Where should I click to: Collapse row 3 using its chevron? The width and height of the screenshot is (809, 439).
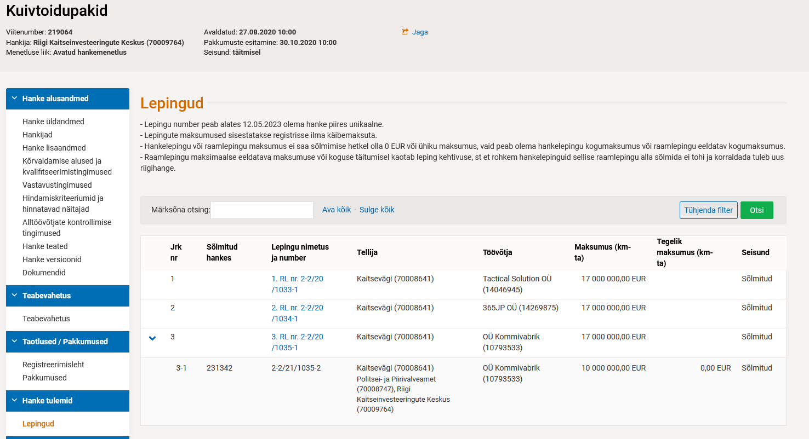tap(152, 338)
